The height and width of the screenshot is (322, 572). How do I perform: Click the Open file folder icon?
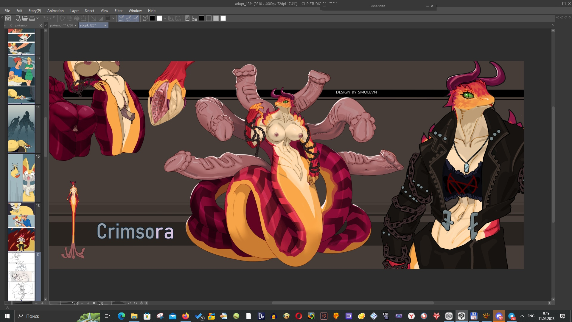click(25, 18)
